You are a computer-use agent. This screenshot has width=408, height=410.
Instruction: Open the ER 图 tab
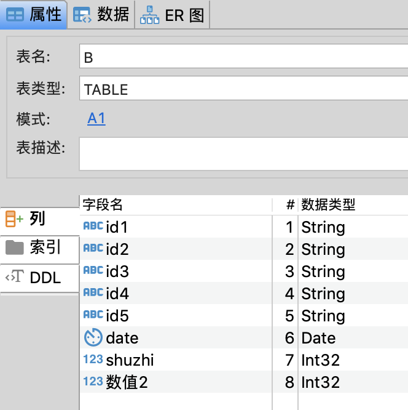(174, 15)
